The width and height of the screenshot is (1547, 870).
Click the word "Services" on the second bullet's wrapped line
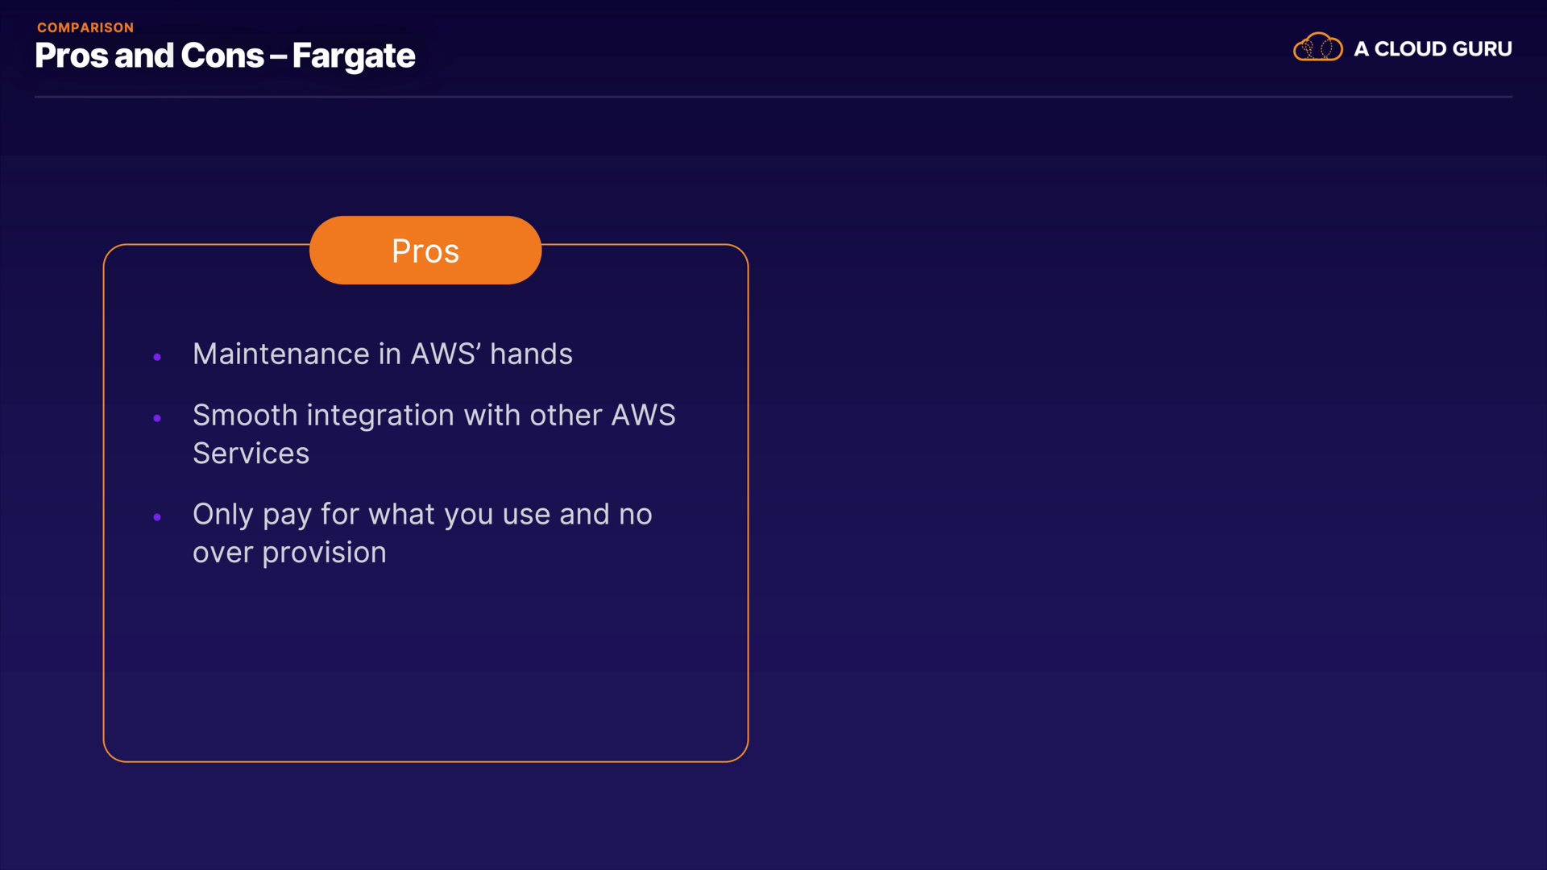tap(251, 454)
